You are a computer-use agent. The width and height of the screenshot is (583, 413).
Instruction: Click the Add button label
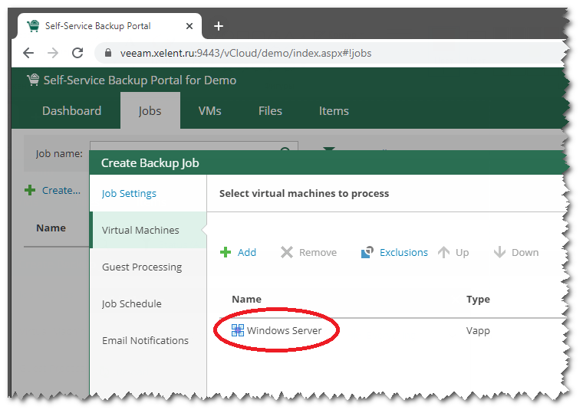point(247,252)
